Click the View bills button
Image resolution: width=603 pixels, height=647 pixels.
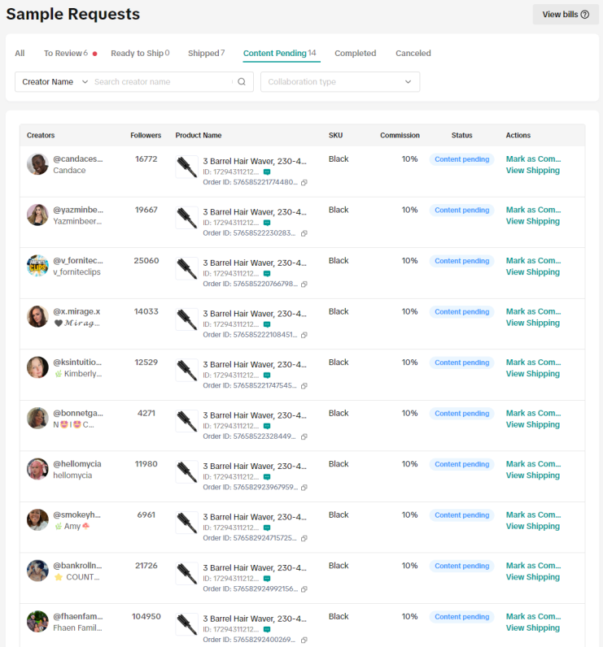tap(566, 15)
